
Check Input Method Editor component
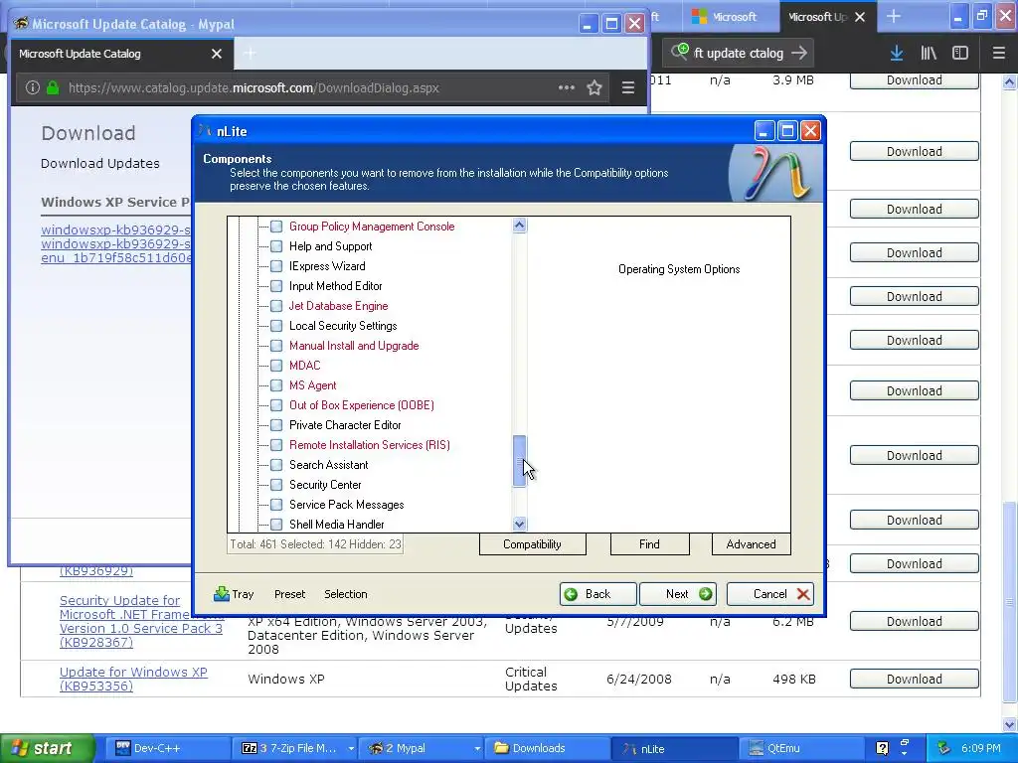click(x=276, y=286)
